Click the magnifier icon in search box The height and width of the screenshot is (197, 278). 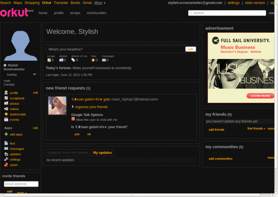(x=191, y=13)
